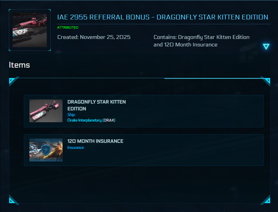
Task: Click the blue Insurance category label
Action: tap(75, 147)
